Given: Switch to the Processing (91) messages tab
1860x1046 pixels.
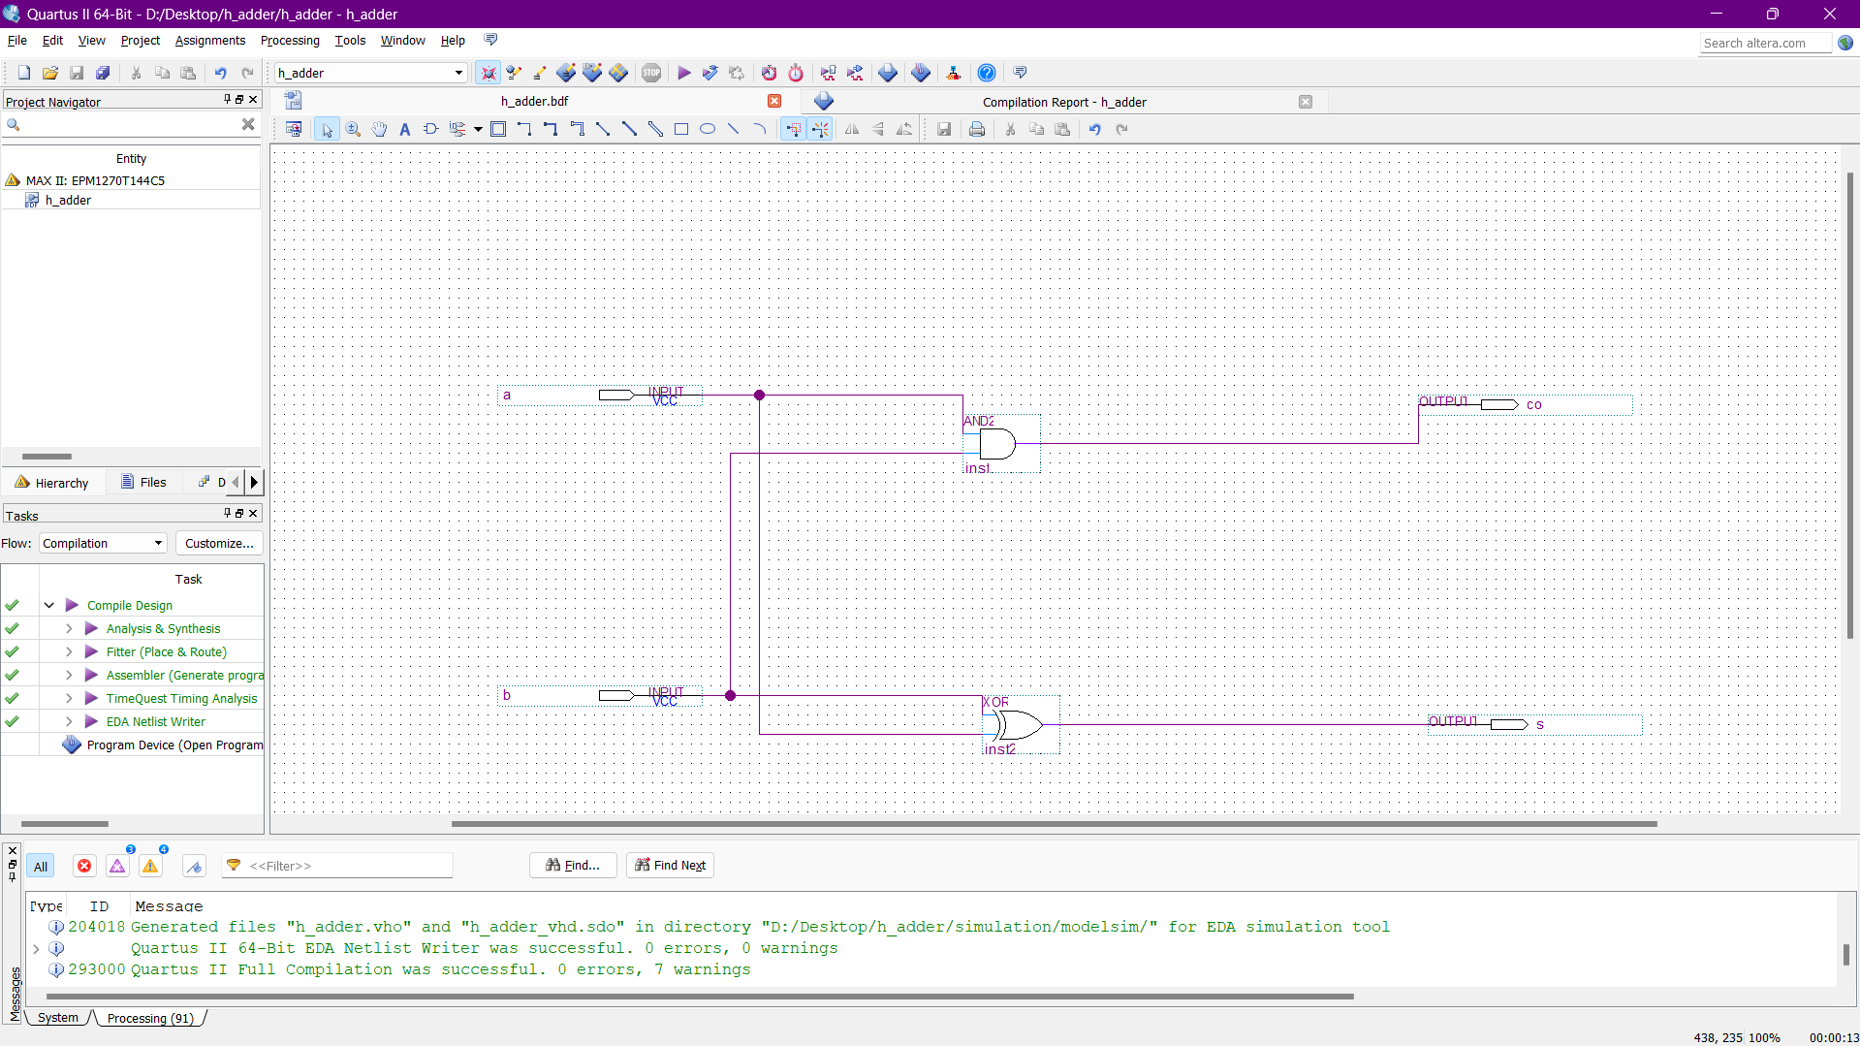Looking at the screenshot, I should pyautogui.click(x=150, y=1018).
